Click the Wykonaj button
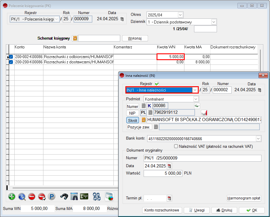The height and width of the screenshot is (217, 270). pyautogui.click(x=135, y=38)
